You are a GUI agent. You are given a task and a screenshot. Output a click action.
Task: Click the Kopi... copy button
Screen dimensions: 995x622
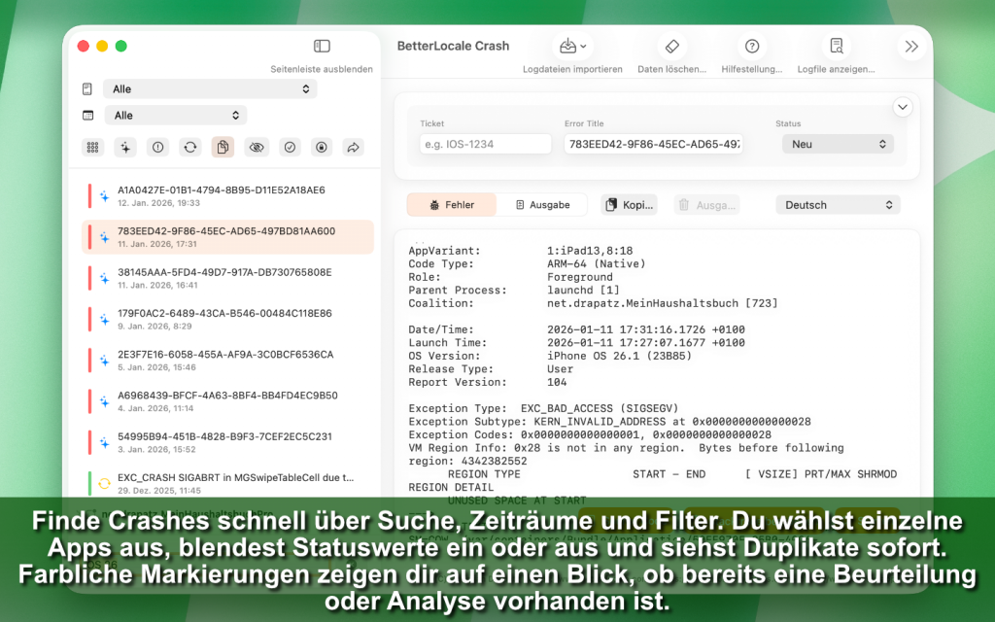tap(629, 205)
